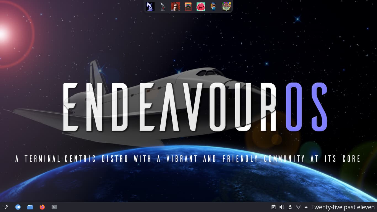Launch the gray Deus Ex icon in top dock
The image size is (377, 212).
163,7
